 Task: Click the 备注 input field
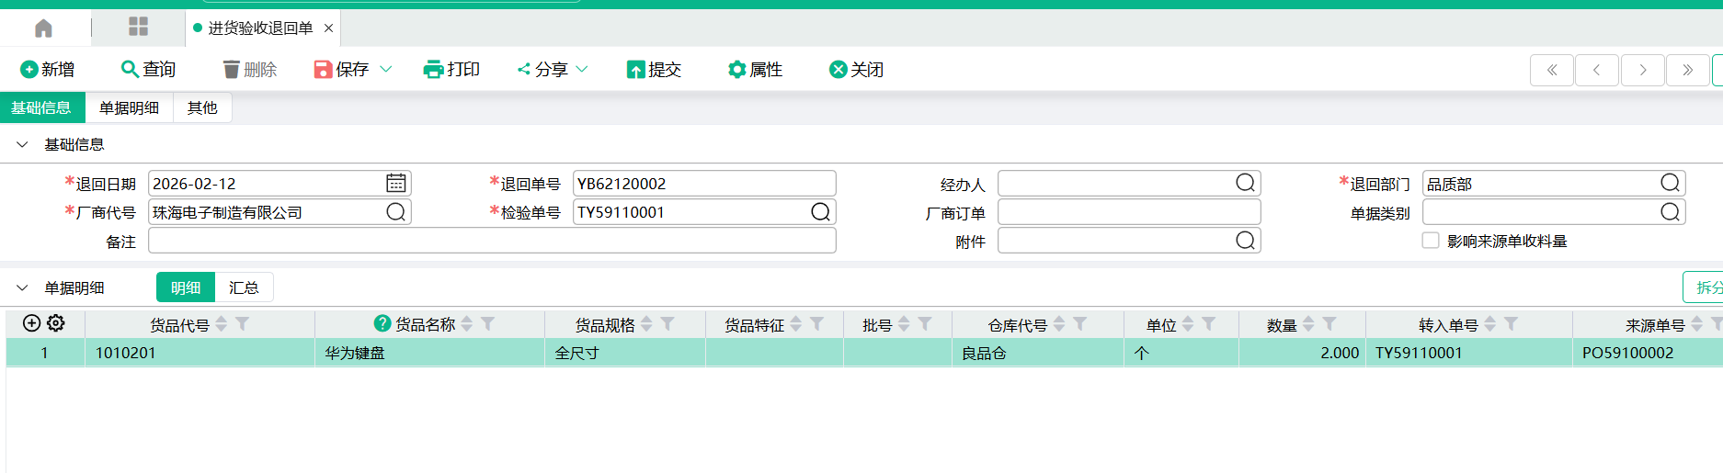[x=492, y=241]
